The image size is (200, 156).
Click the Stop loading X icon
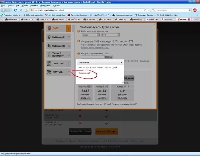pyautogui.click(x=21, y=10)
